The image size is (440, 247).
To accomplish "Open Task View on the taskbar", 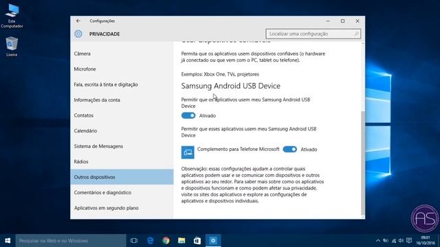I will click(134, 241).
